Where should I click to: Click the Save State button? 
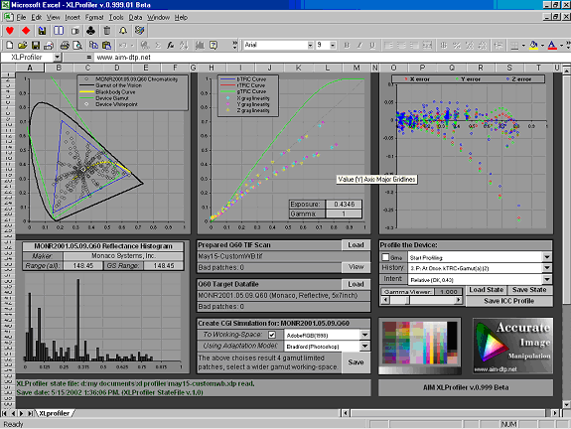(x=529, y=290)
